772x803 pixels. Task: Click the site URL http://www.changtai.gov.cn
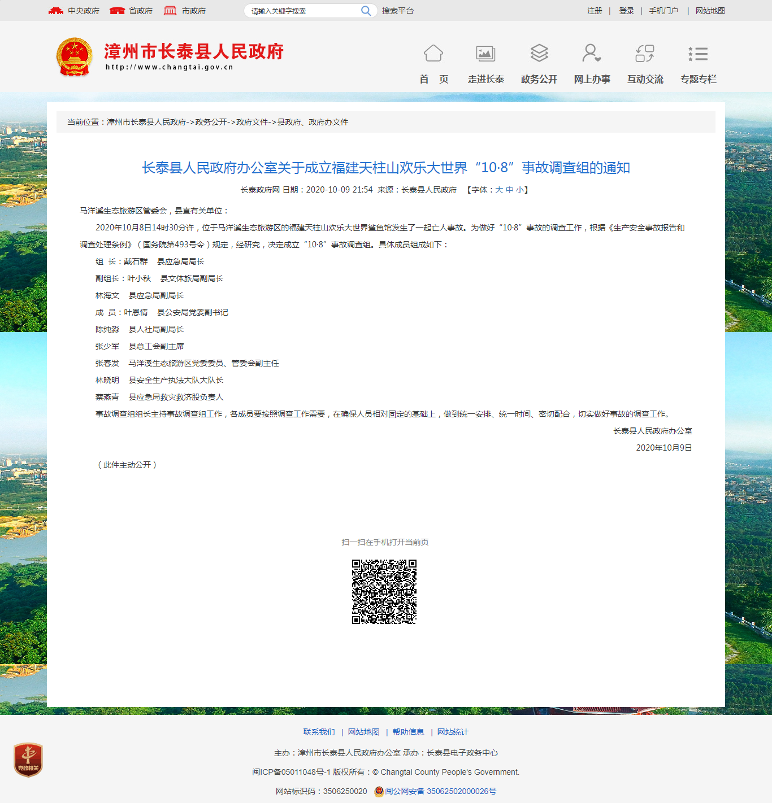point(170,67)
